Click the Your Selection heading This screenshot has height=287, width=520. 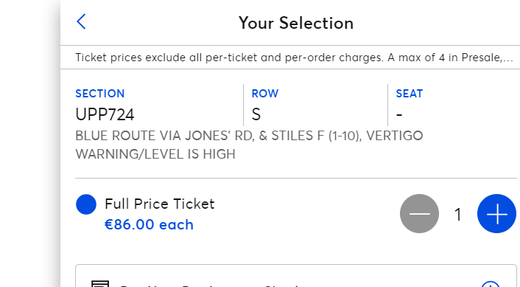click(296, 23)
